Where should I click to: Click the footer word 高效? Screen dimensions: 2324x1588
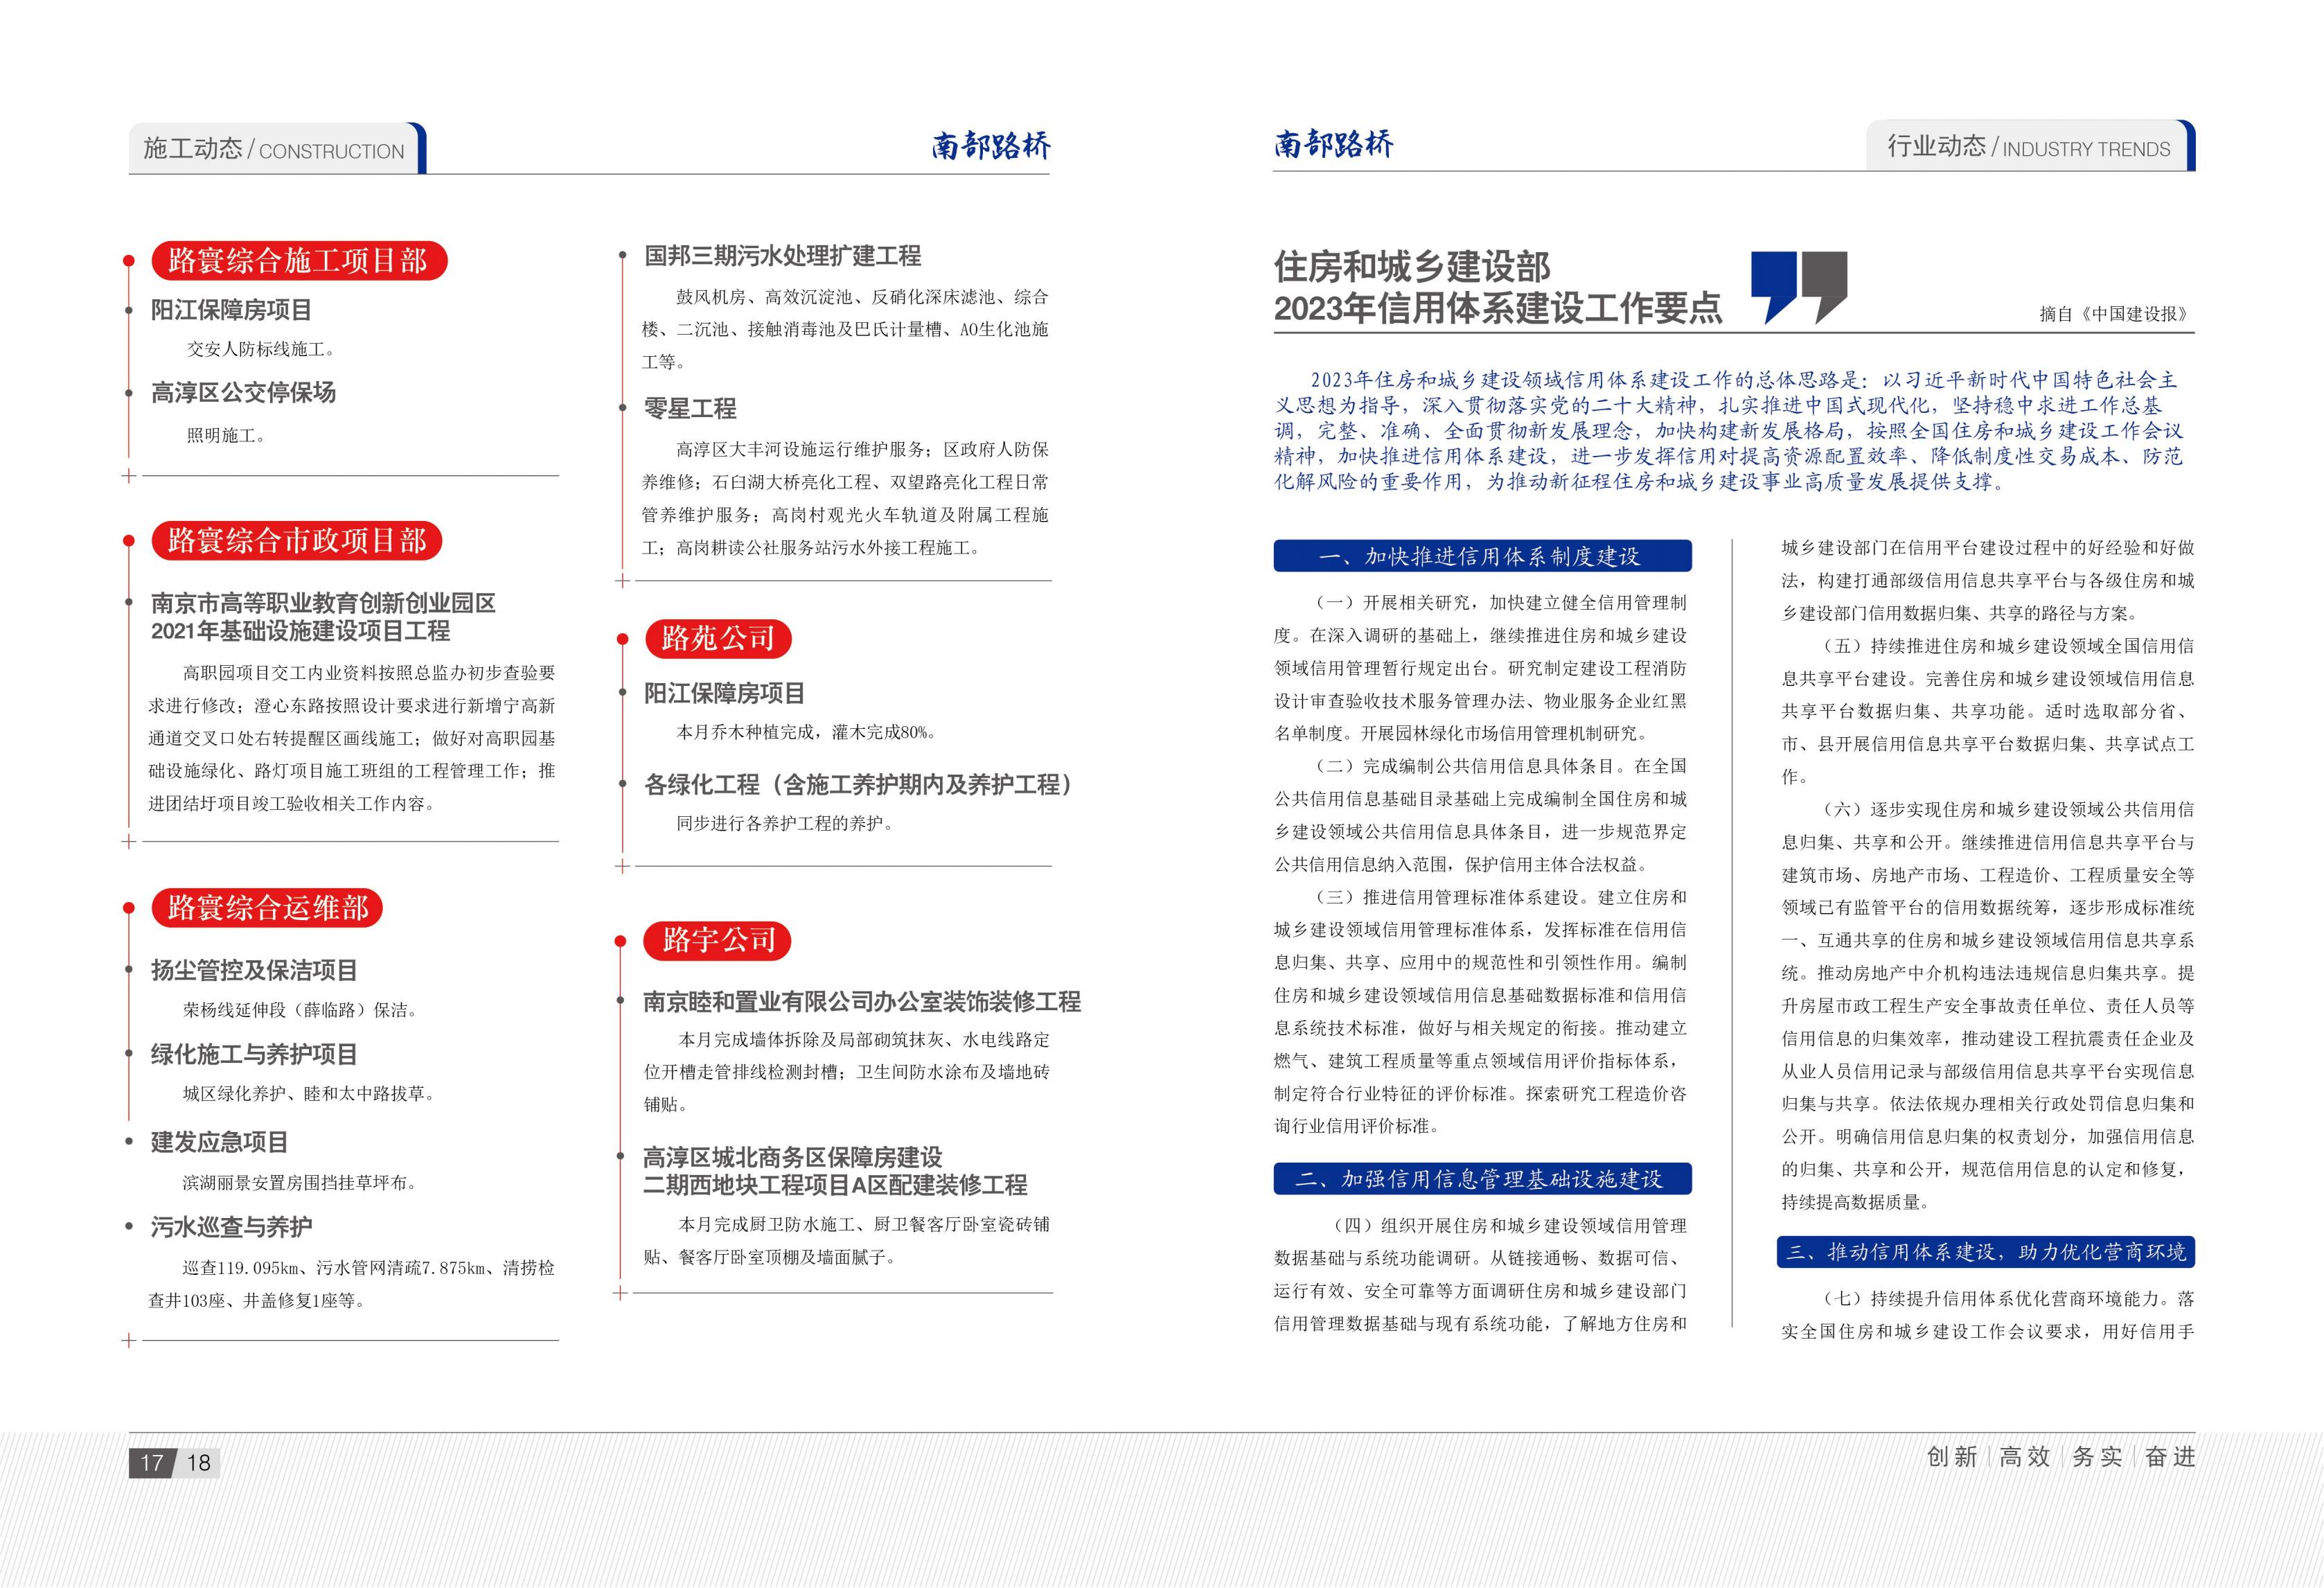coord(2025,1457)
